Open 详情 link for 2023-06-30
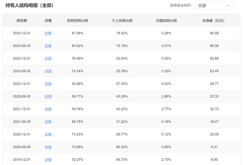 pyautogui.click(x=48, y=71)
